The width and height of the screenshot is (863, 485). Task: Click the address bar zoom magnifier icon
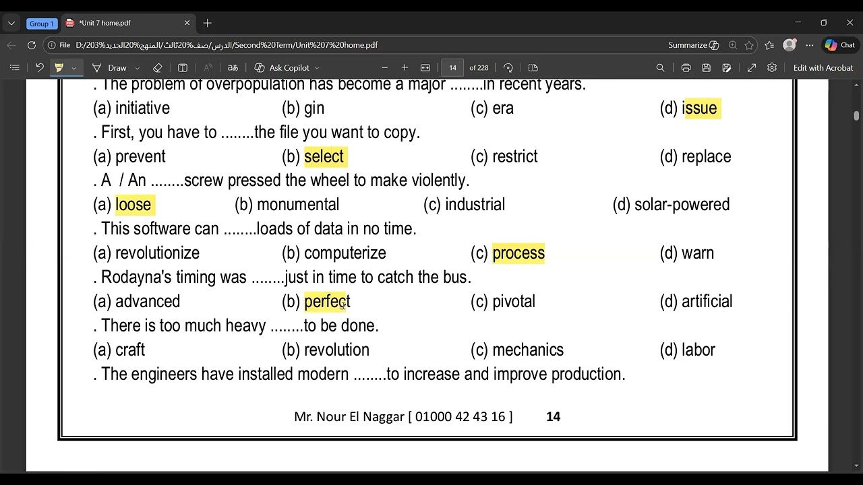pyautogui.click(x=732, y=45)
